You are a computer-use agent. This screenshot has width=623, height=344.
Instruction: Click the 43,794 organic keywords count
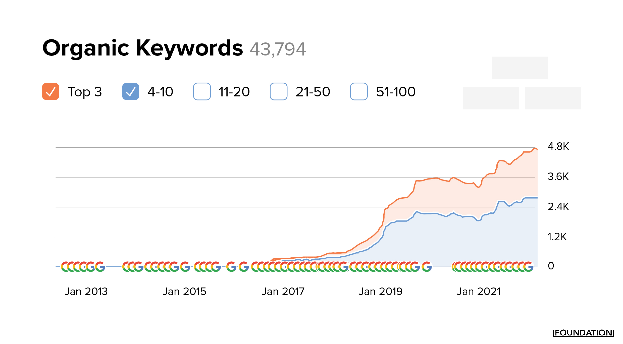(278, 49)
